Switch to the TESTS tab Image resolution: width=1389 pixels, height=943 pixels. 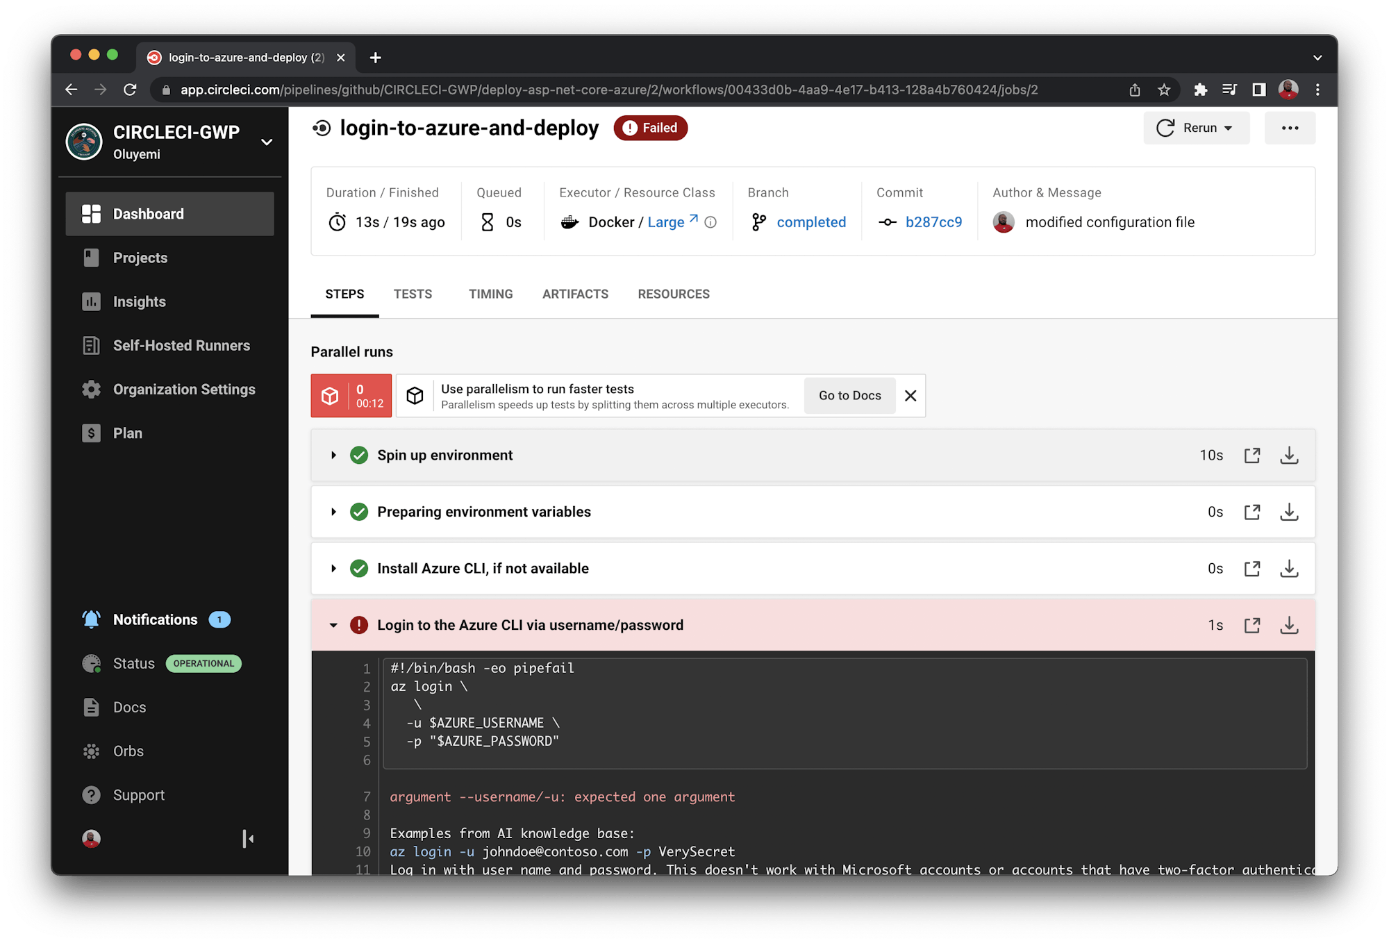coord(413,294)
